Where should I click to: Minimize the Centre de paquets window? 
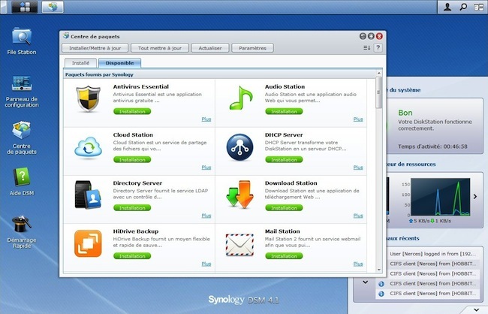[363, 36]
